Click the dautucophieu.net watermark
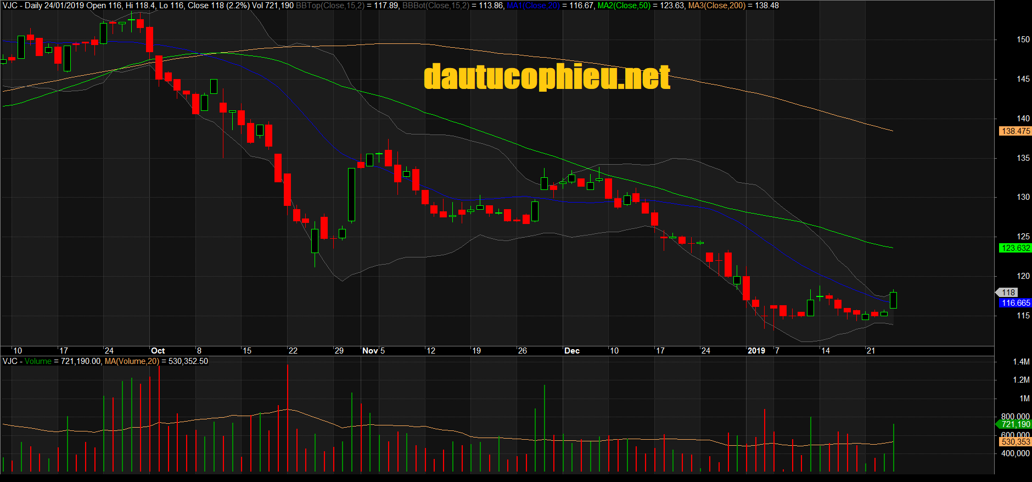 [547, 77]
